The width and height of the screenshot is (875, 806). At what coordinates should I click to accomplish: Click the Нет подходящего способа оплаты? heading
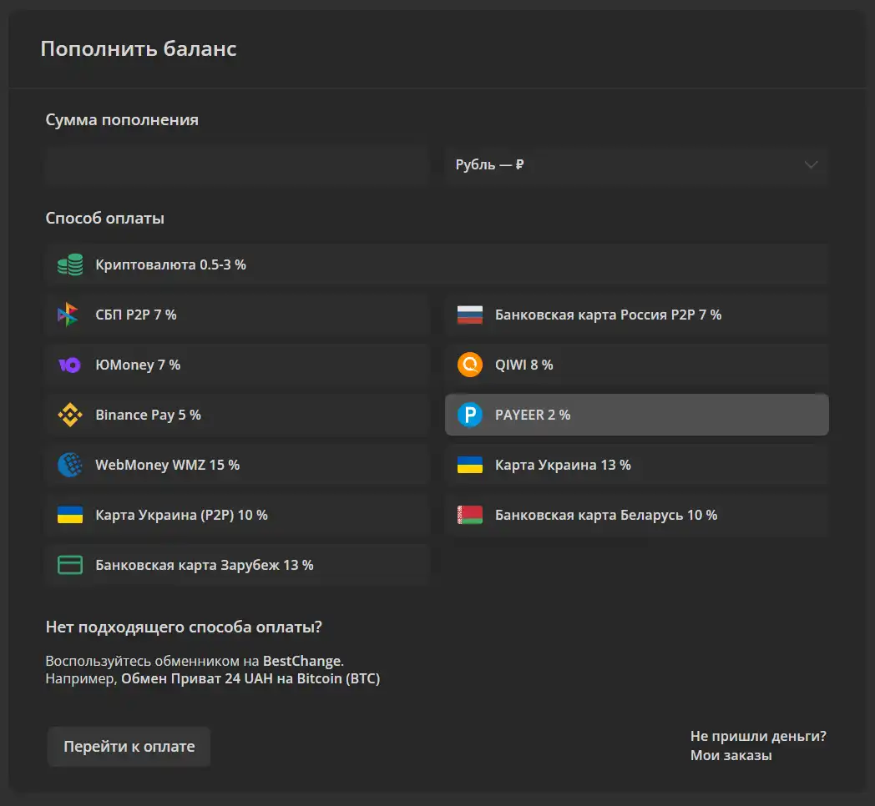tap(184, 627)
